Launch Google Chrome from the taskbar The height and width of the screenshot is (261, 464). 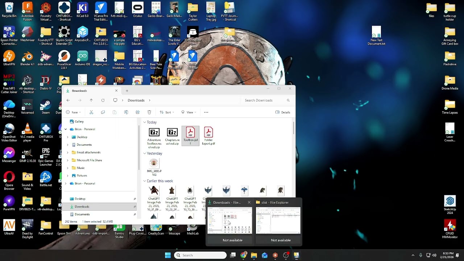pyautogui.click(x=244, y=255)
